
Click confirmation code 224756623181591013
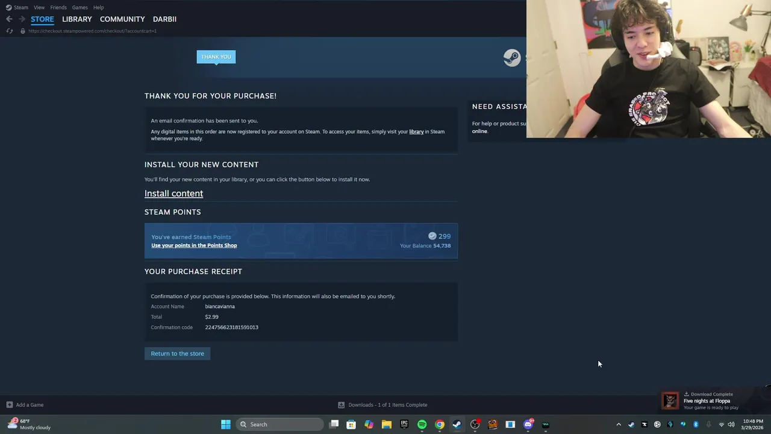231,327
